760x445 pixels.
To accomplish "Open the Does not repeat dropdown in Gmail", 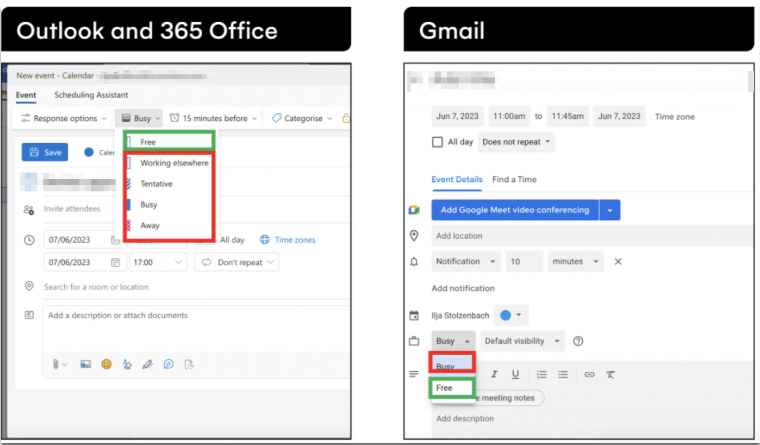I will click(x=516, y=142).
